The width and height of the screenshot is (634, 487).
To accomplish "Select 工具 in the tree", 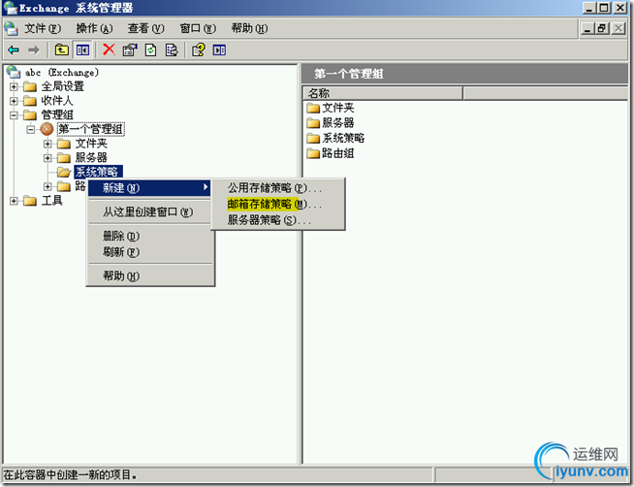I will click(51, 201).
